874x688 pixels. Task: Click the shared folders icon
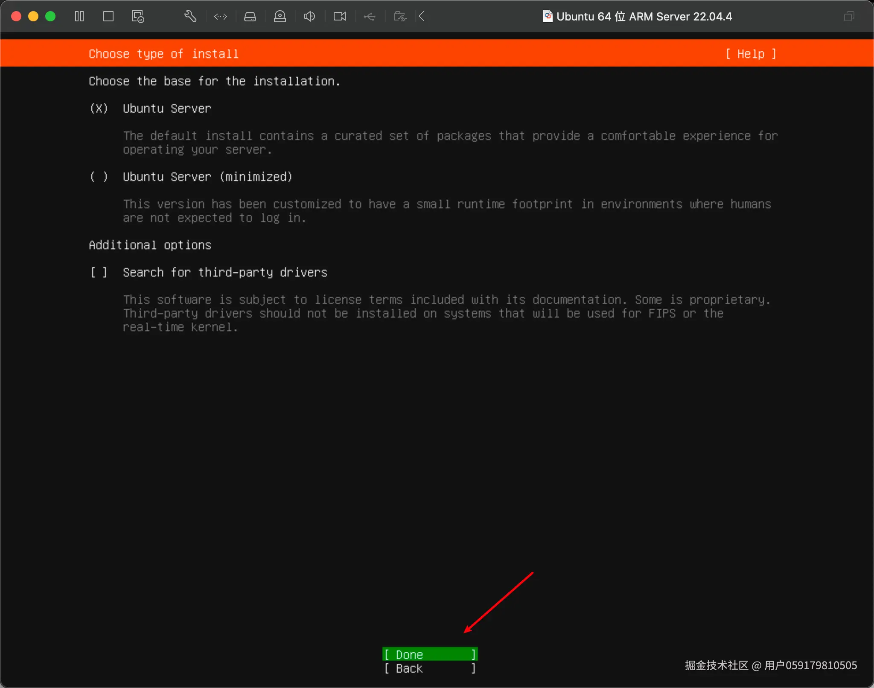[400, 17]
